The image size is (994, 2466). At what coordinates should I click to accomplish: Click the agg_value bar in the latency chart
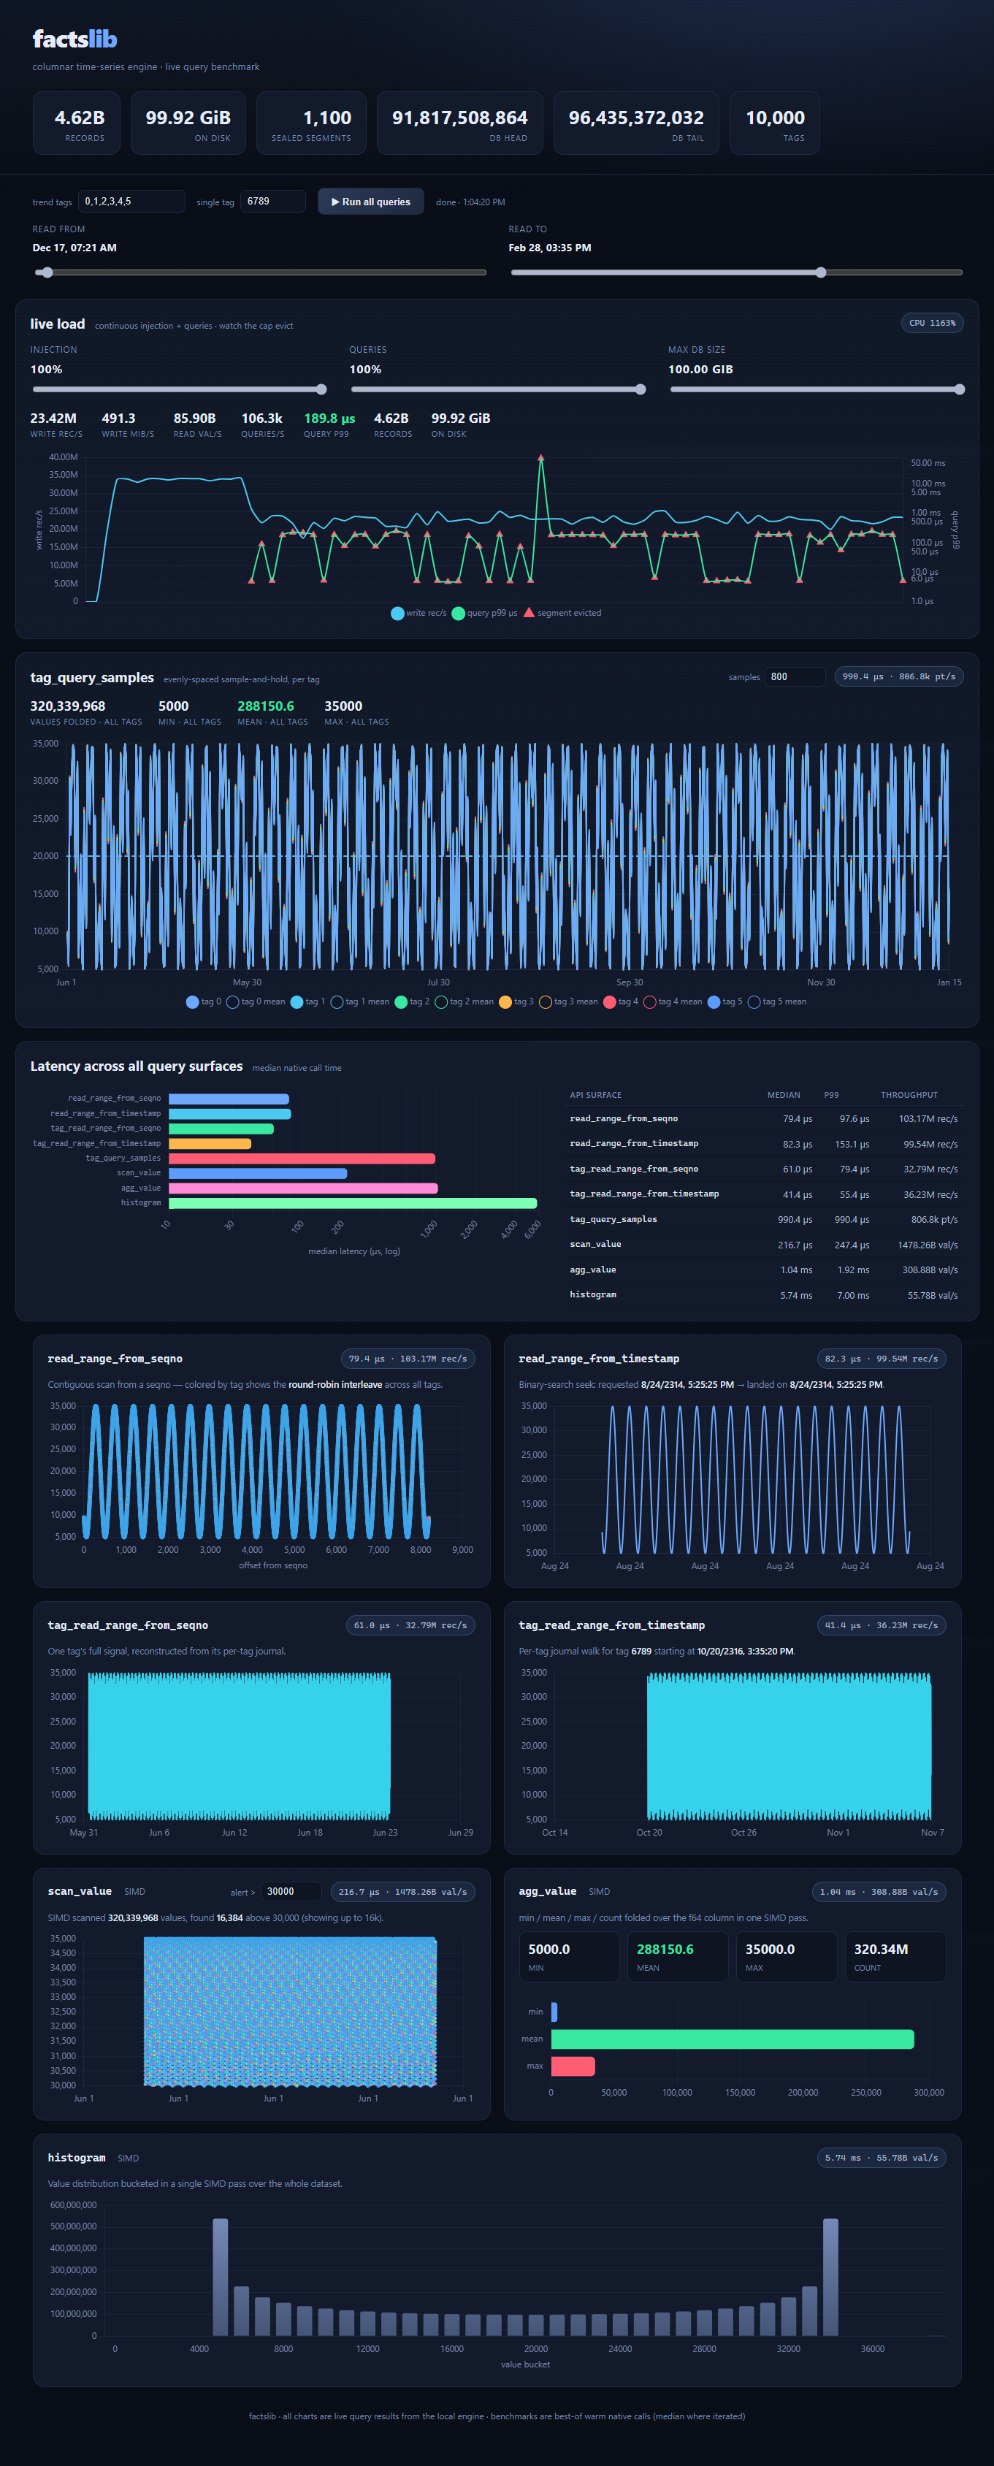coord(302,1188)
